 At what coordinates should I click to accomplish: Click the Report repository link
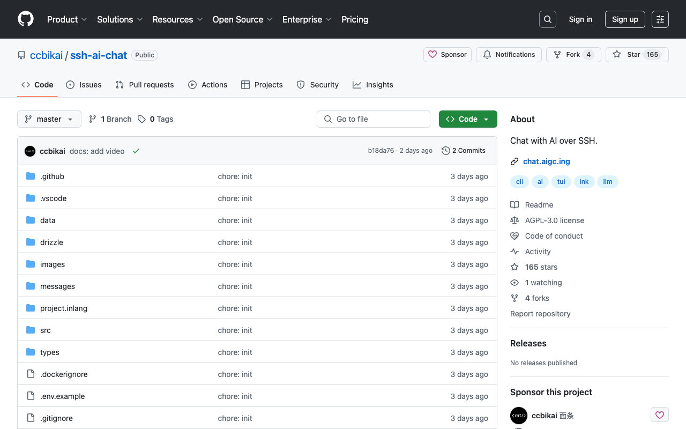click(540, 314)
